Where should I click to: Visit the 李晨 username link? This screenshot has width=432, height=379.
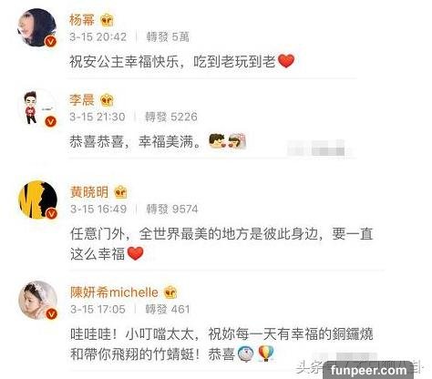pos(82,100)
